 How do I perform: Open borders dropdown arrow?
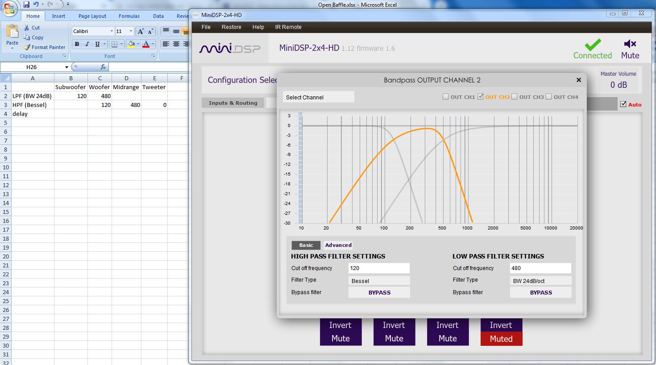point(121,44)
